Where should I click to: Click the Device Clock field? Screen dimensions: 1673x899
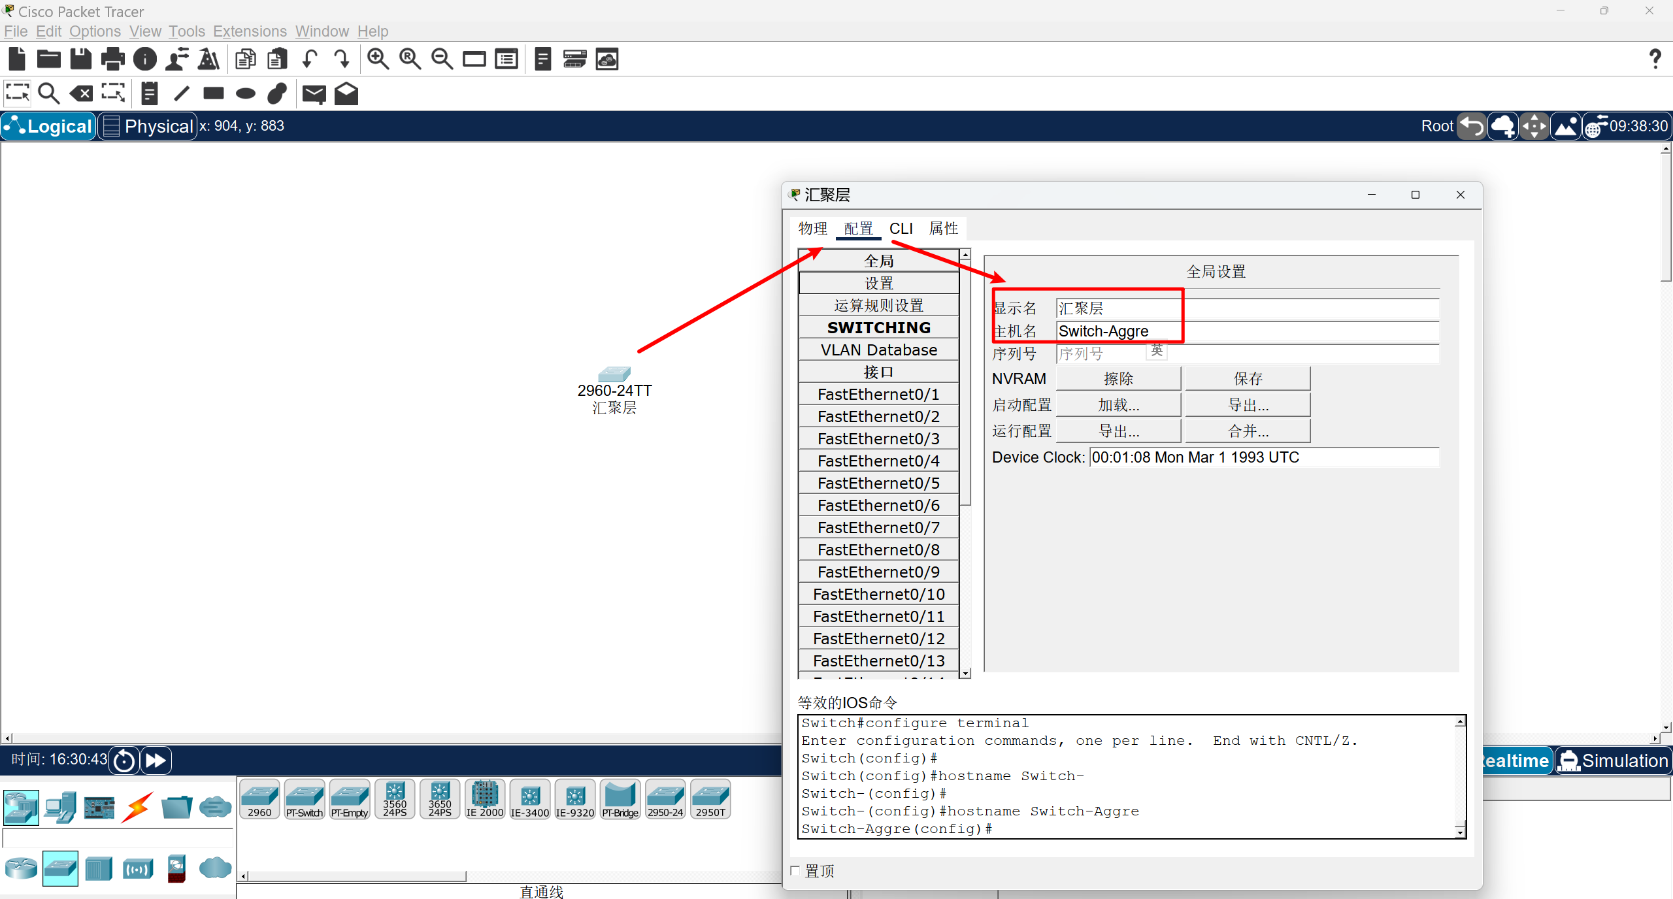[1264, 457]
